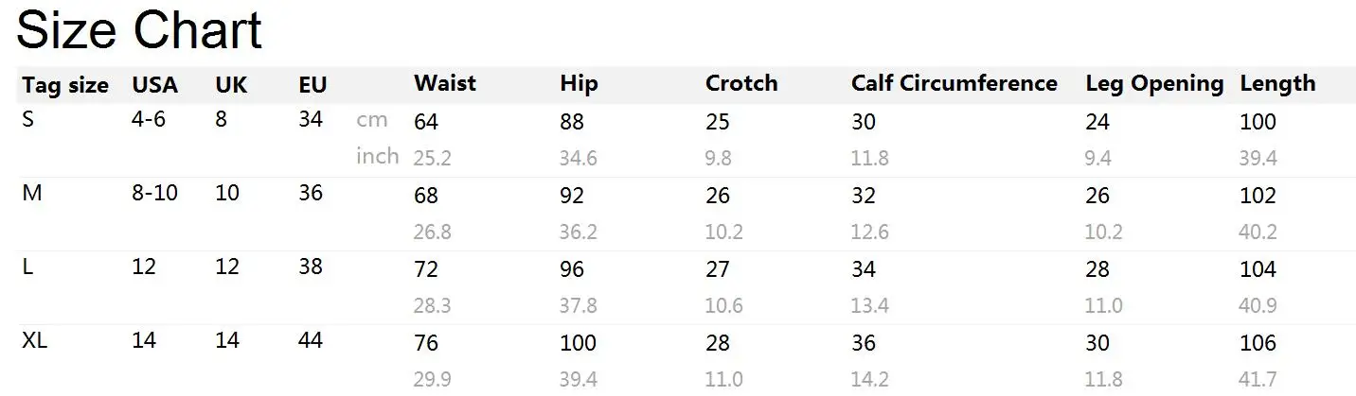
Task: Click the XL tag size label
Action: (x=34, y=341)
